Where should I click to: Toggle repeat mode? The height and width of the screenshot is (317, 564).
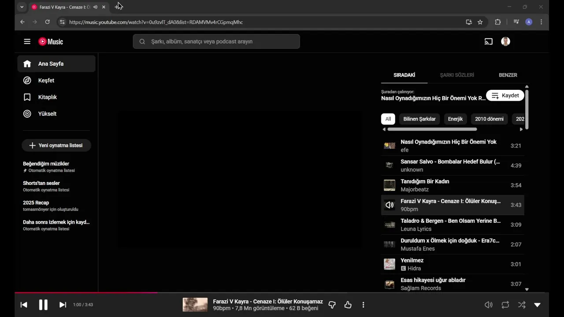pyautogui.click(x=505, y=305)
